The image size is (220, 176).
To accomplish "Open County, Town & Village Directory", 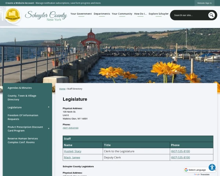I will 22,98.
